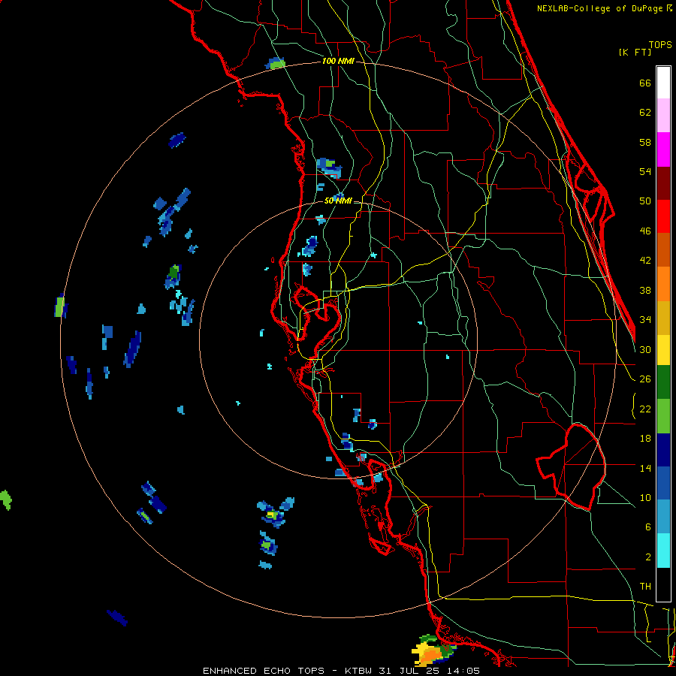This screenshot has width=676, height=676.
Task: Click the 62 legend value
Action: (x=645, y=113)
